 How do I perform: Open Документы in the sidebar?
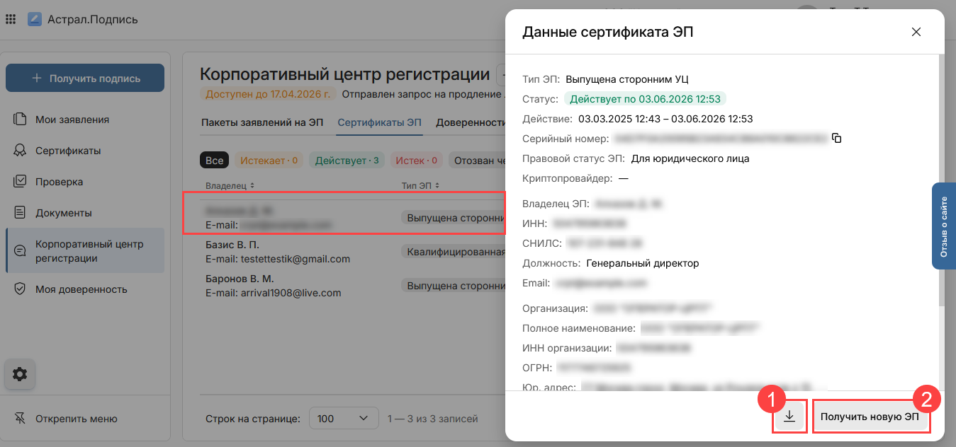click(64, 213)
